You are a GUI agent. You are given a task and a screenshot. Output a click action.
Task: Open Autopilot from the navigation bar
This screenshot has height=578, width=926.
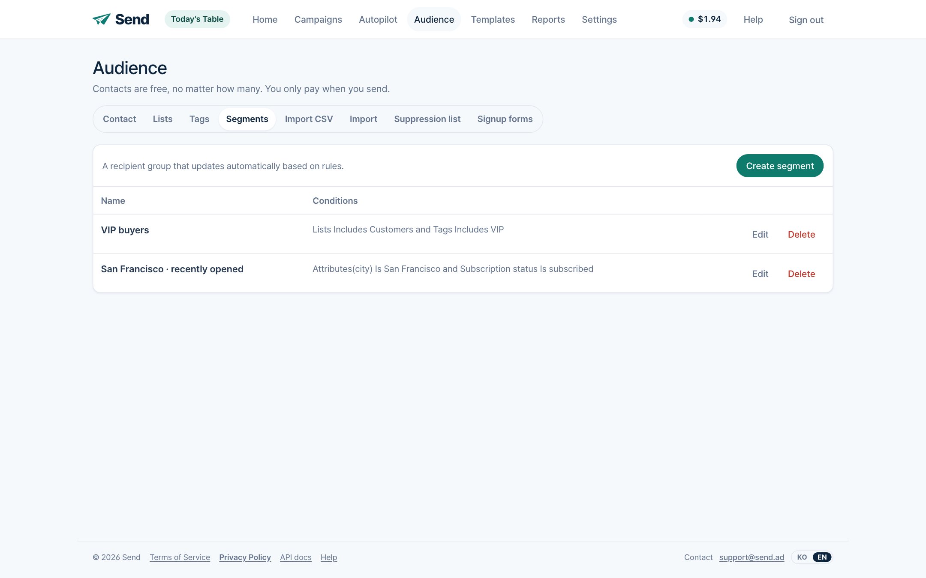(x=378, y=20)
